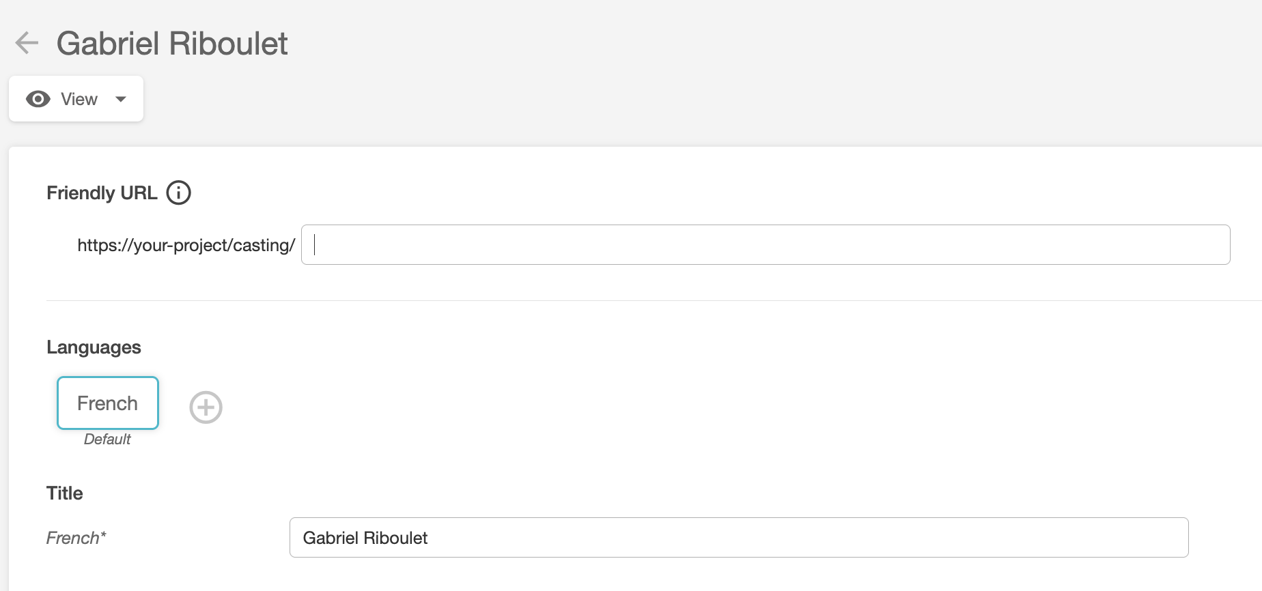Expand the View dropdown caret
1262x591 pixels.
[x=121, y=100]
